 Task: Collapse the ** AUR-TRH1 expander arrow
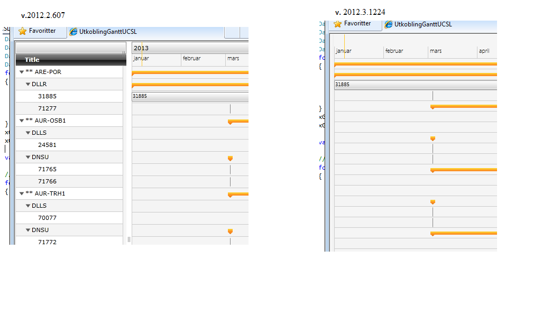pyautogui.click(x=21, y=193)
